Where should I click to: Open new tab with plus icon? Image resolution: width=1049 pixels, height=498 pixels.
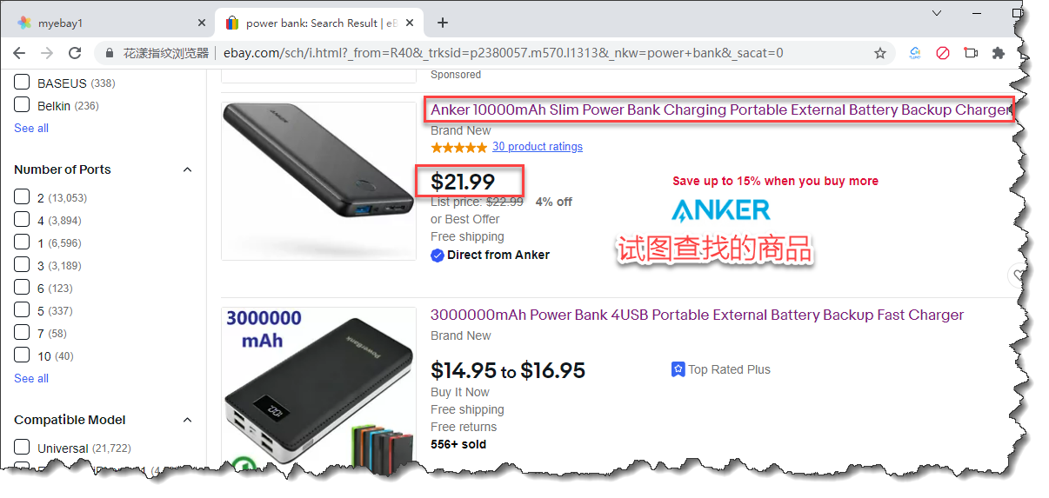pyautogui.click(x=443, y=23)
